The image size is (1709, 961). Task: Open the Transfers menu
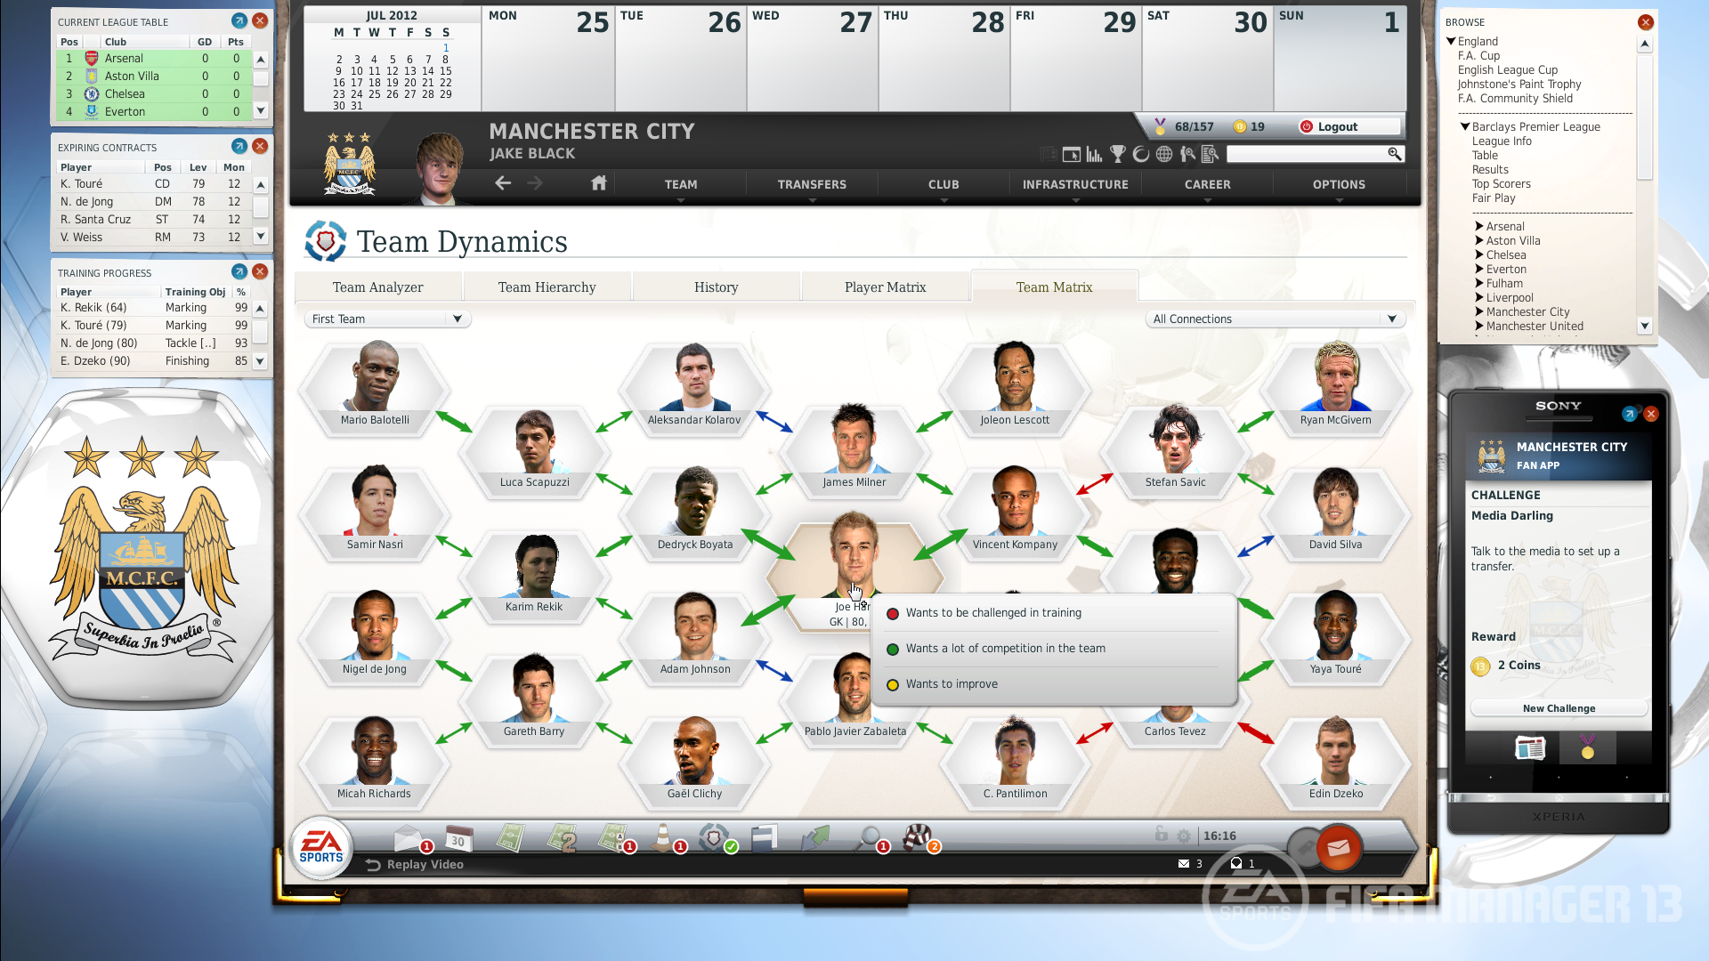pyautogui.click(x=811, y=184)
